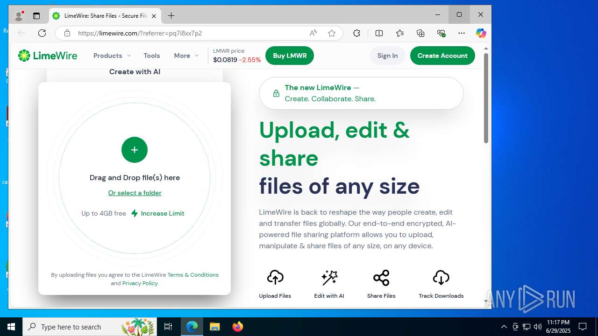This screenshot has width=598, height=336.
Task: Click the Create with AI heading
Action: point(135,72)
